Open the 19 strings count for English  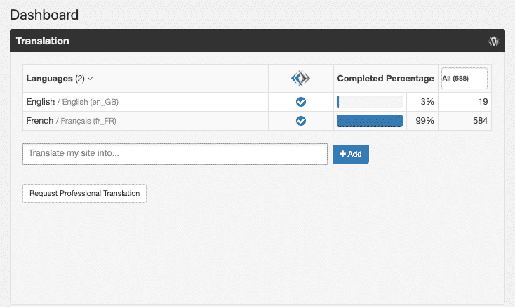tap(482, 102)
